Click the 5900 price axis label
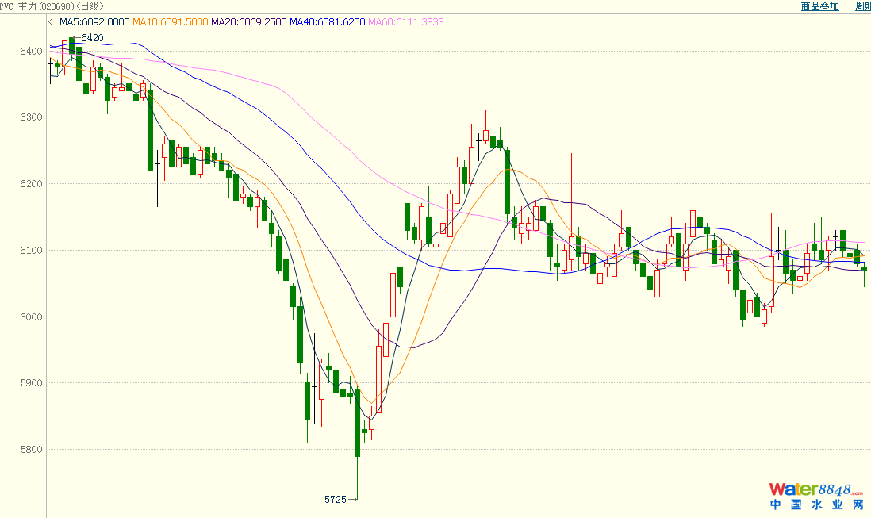871x518 pixels. point(33,383)
